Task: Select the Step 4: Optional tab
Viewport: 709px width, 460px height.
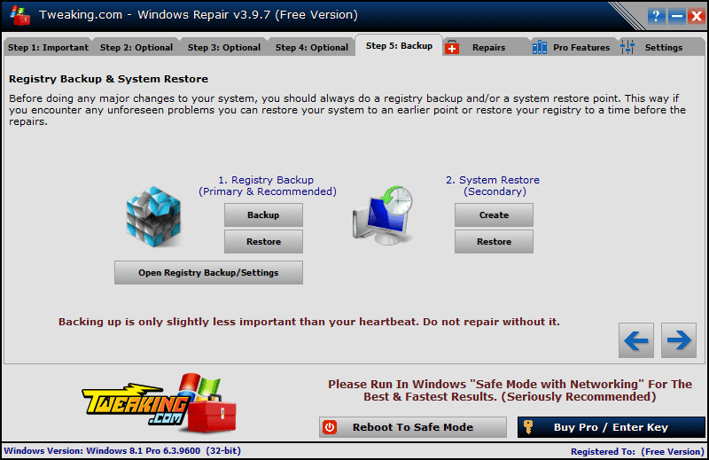Action: point(312,48)
